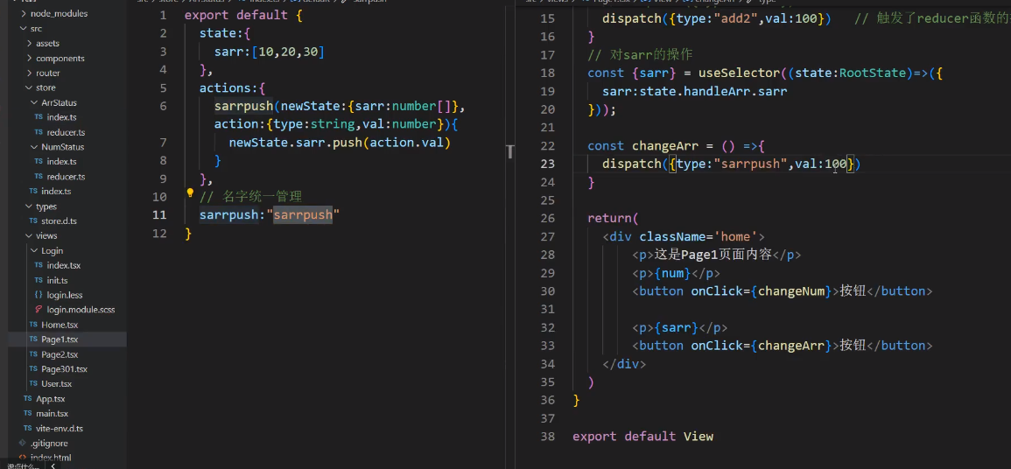1011x469 pixels.
Task: Click the braces icon beside login.less
Action: 39,295
